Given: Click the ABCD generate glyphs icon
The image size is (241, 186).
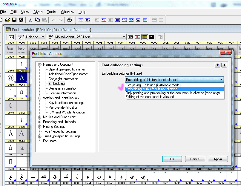Looking at the screenshot, I should (x=160, y=37).
